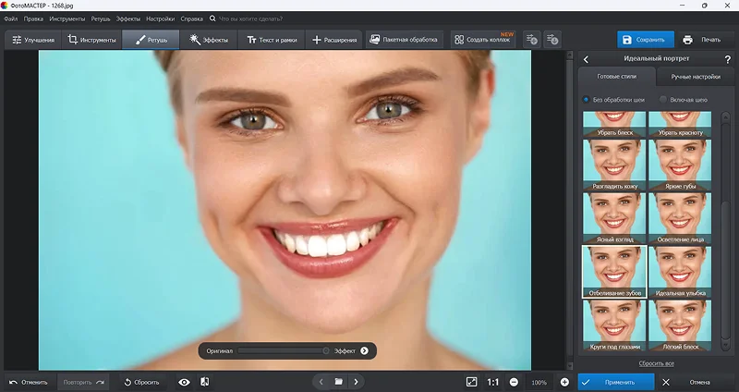Choose the Ясный взгляд preset
The image size is (739, 392).
(x=614, y=218)
